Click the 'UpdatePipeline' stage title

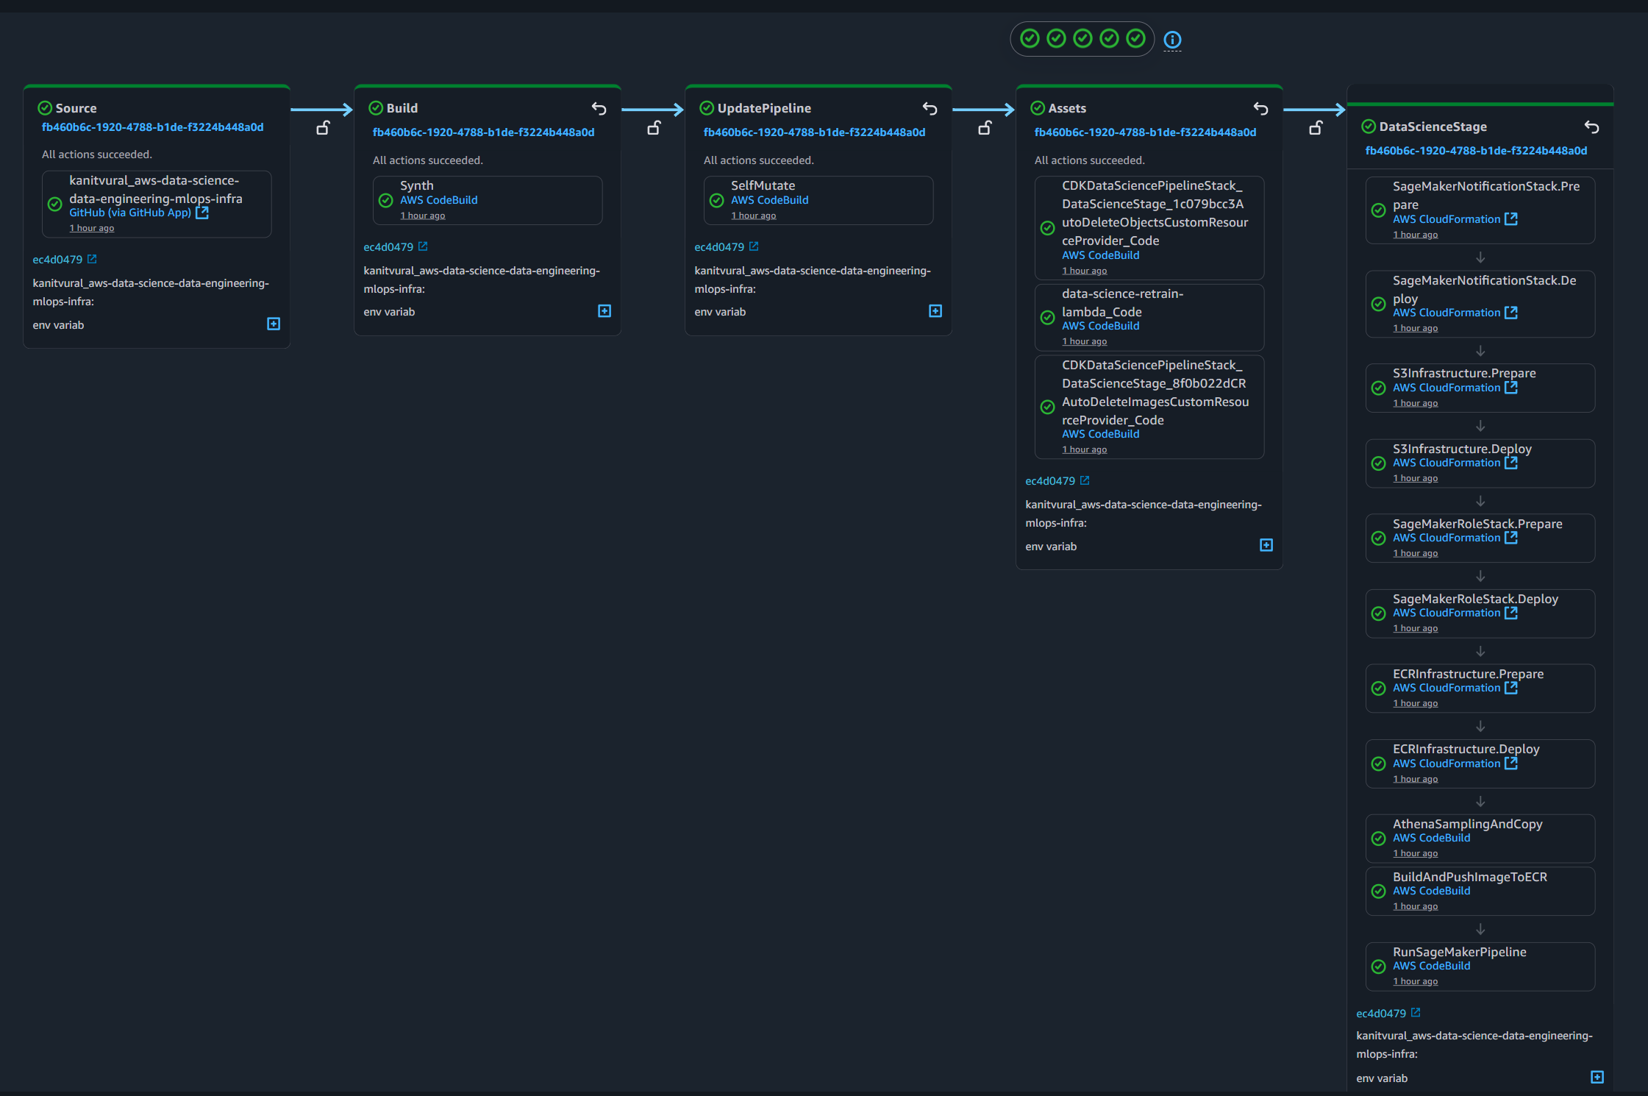764,108
